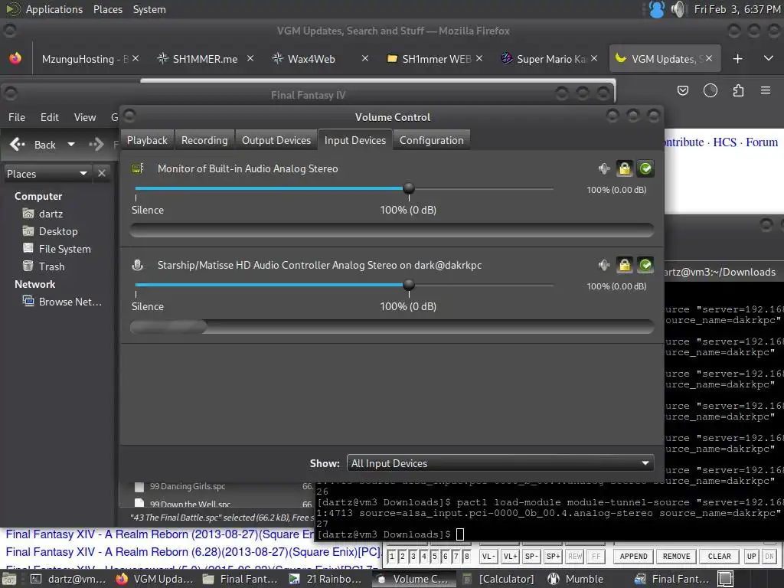Switch to Calculator in the taskbar
Viewport: 784px width, 588px height.
pyautogui.click(x=498, y=579)
